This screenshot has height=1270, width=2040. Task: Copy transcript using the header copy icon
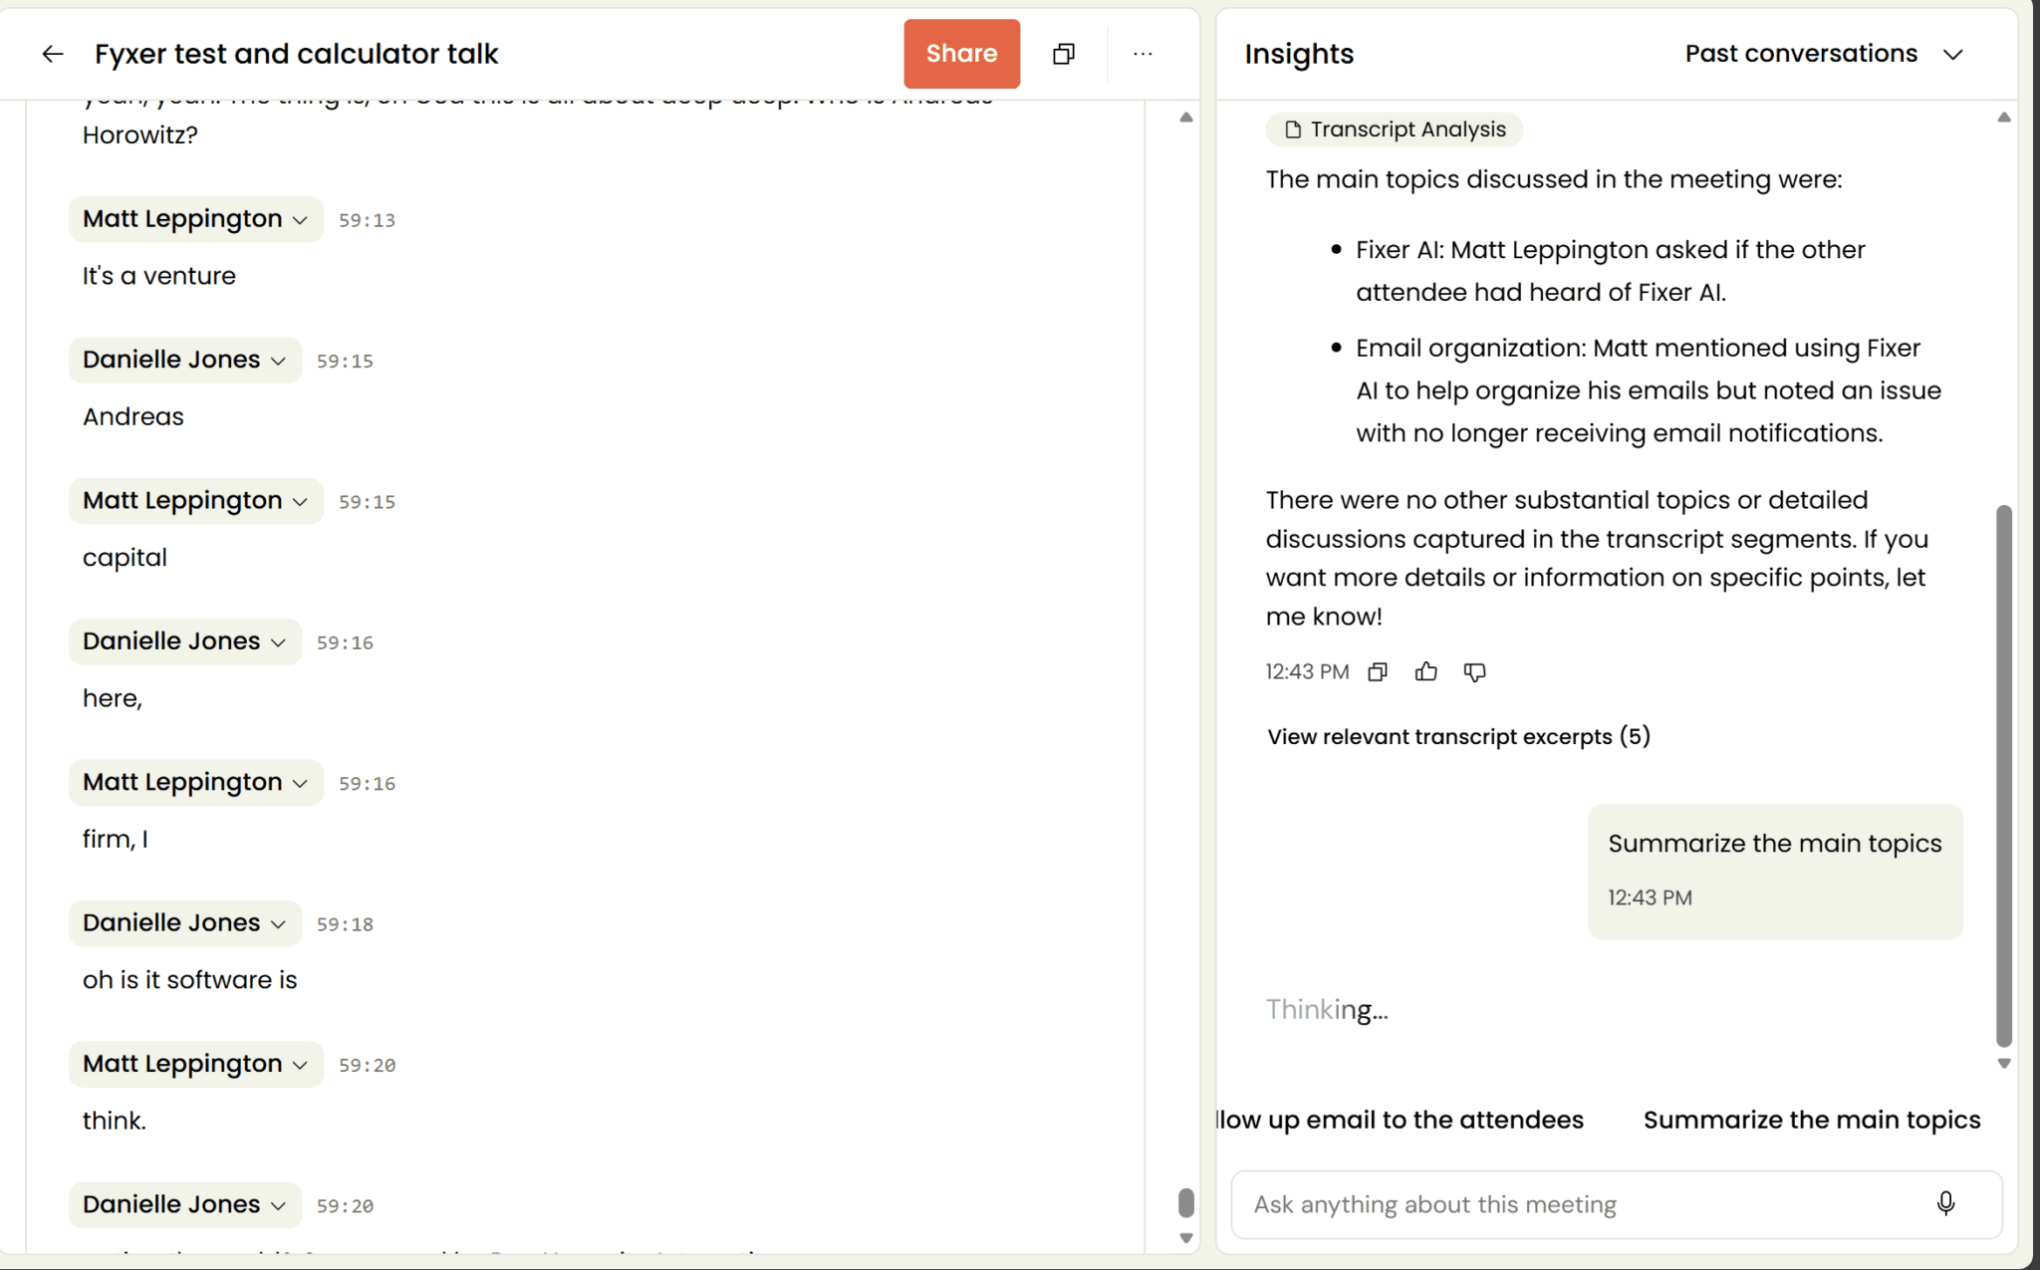[x=1064, y=54]
